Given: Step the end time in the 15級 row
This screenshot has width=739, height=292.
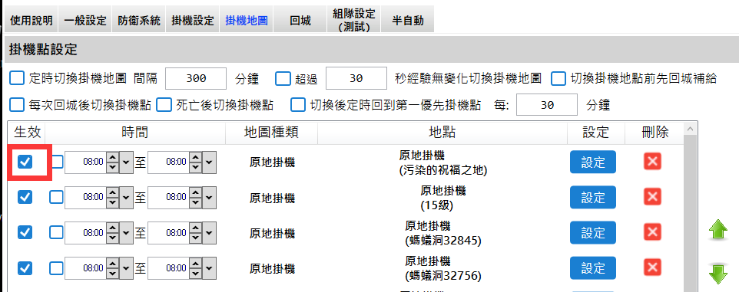Looking at the screenshot, I should tap(197, 197).
